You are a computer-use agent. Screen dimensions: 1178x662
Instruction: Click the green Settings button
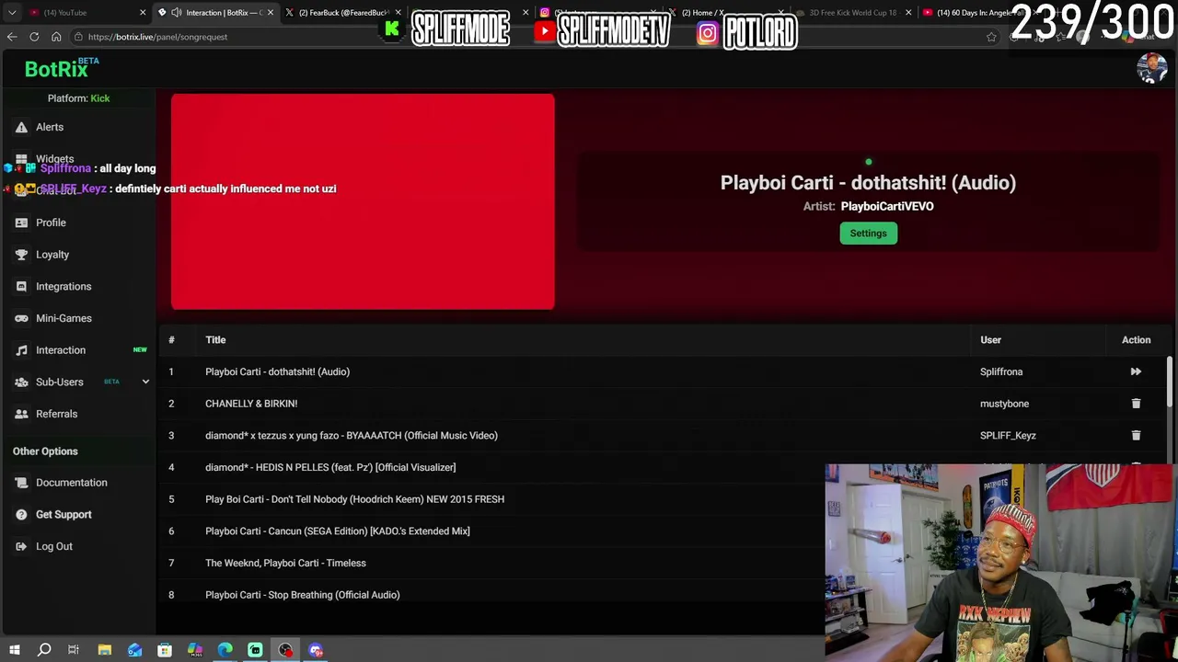pos(868,234)
